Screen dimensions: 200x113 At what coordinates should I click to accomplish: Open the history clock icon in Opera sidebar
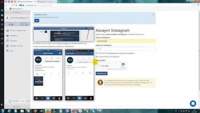2,43
